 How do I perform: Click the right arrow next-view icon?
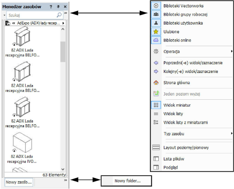click(x=156, y=72)
